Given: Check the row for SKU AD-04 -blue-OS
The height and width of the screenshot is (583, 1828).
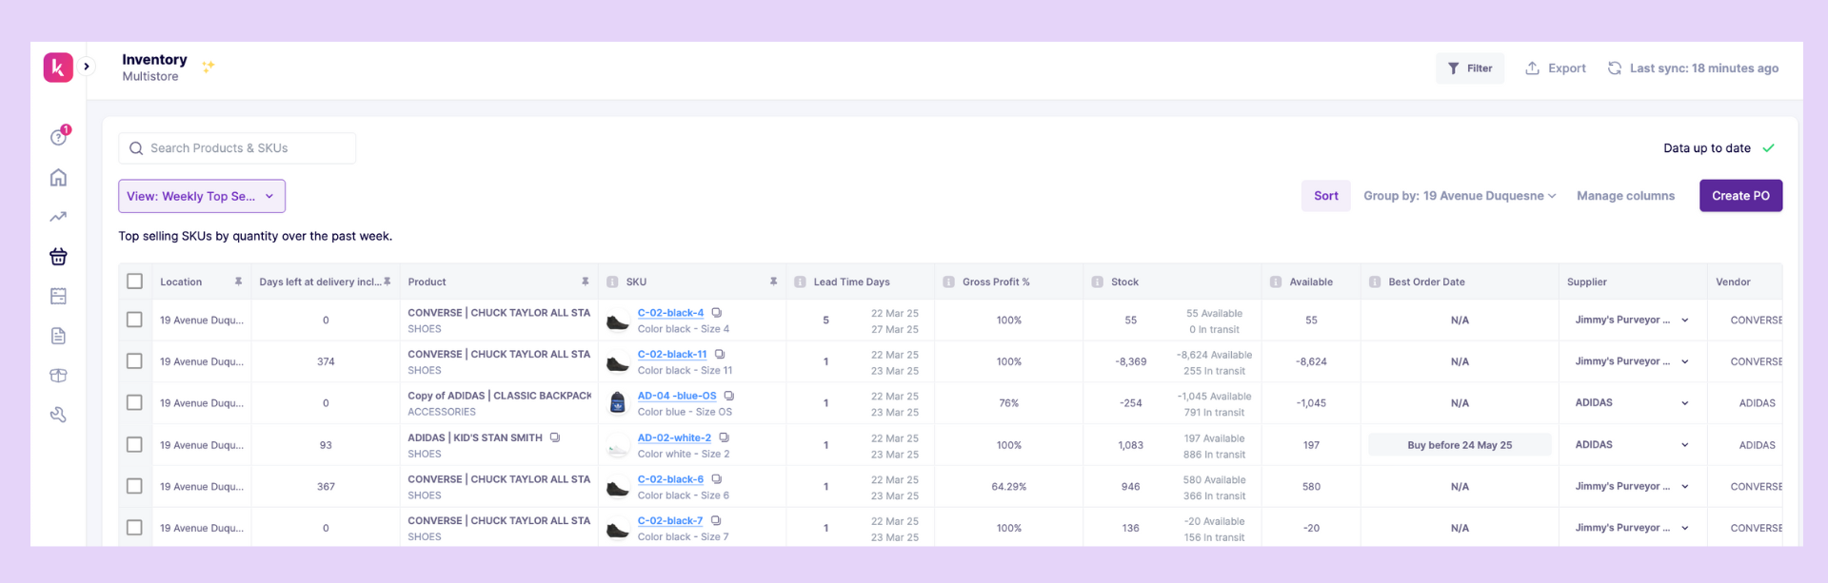Looking at the screenshot, I should pos(134,402).
